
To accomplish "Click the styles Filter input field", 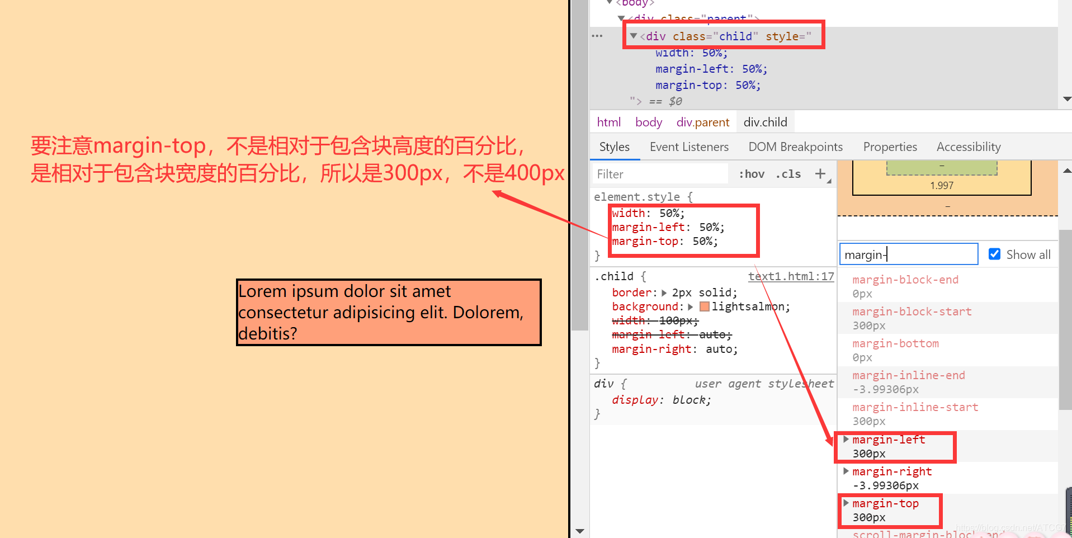I will tap(660, 174).
